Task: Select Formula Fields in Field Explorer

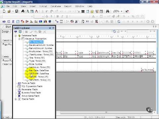Action: [x=28, y=83]
